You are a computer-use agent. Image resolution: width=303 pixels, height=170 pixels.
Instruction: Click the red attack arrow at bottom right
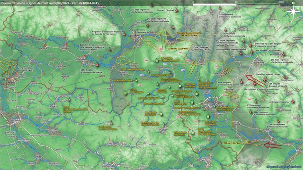point(273,145)
